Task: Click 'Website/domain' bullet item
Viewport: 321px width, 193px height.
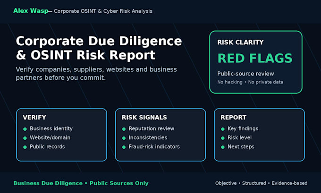Action: 50,137
